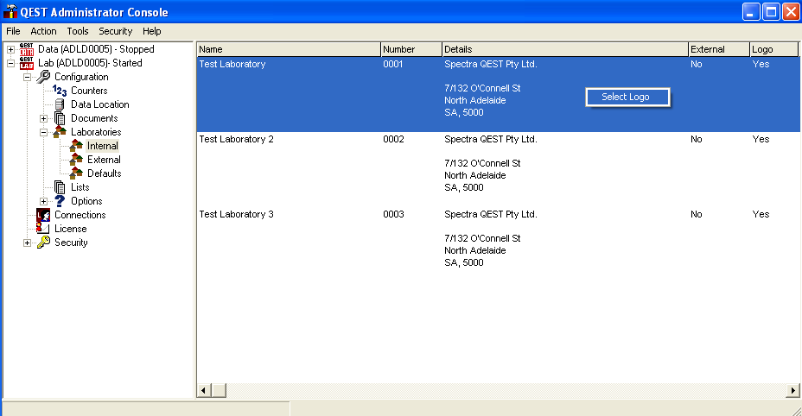Sort by the Number column header

pyautogui.click(x=411, y=49)
